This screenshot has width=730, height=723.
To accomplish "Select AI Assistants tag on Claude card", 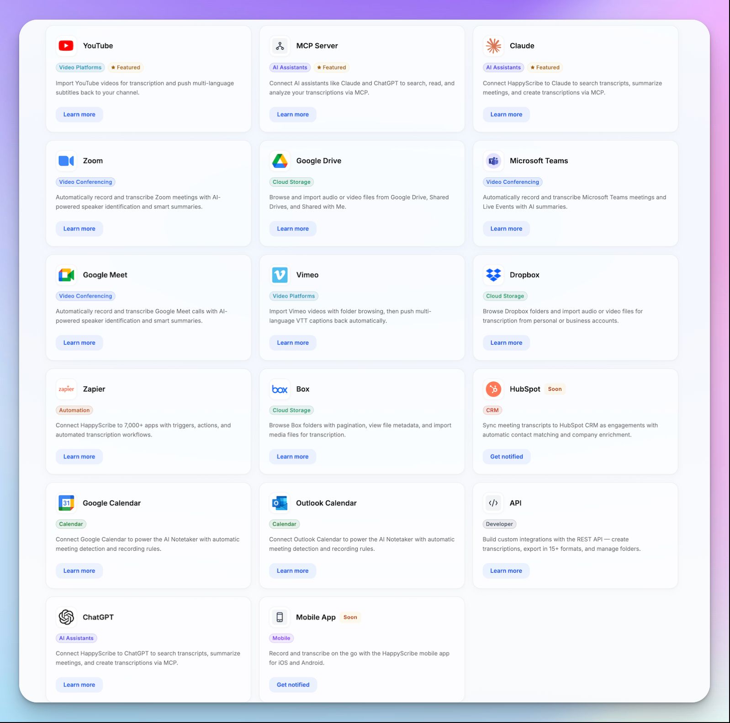I will point(503,68).
